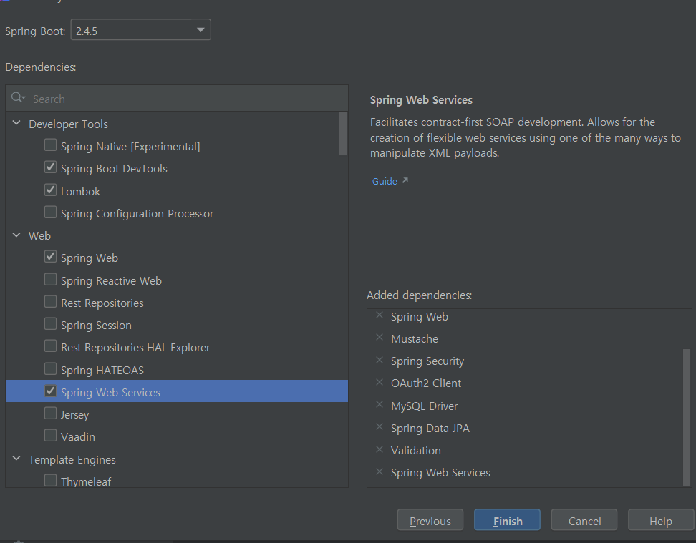Open the Spring Web Services Guide link
Screen dimensions: 696x543
pyautogui.click(x=385, y=182)
